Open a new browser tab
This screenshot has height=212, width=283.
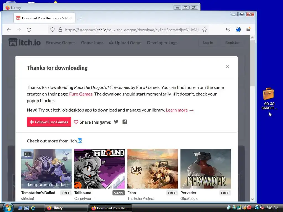[81, 18]
